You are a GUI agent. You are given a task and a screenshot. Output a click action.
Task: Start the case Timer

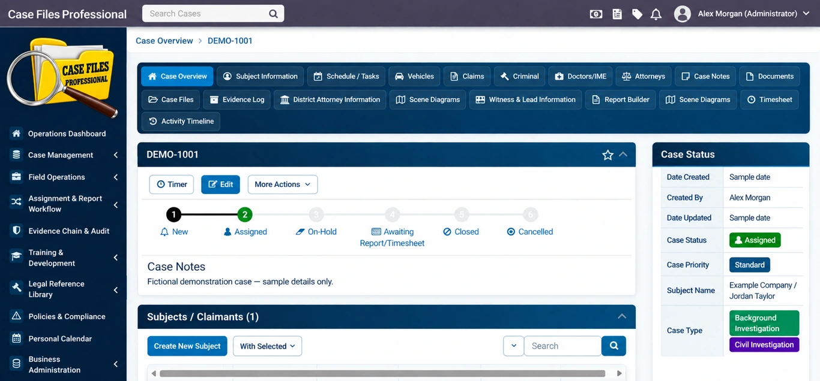[172, 185]
